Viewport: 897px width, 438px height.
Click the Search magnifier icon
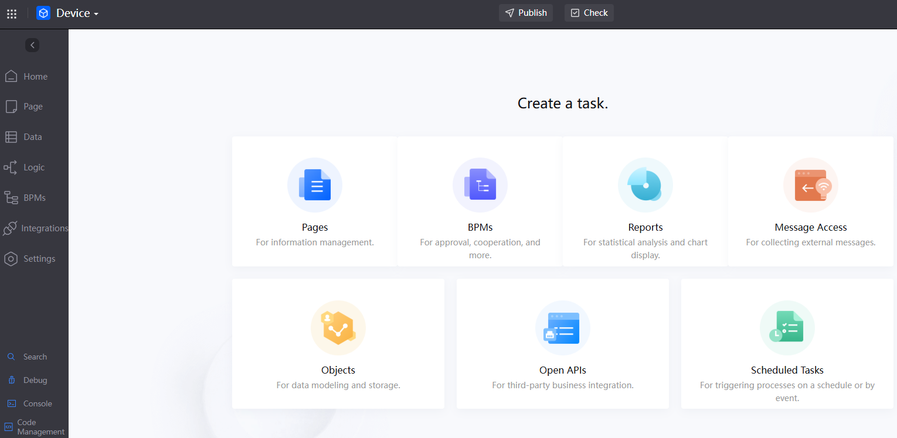click(11, 357)
